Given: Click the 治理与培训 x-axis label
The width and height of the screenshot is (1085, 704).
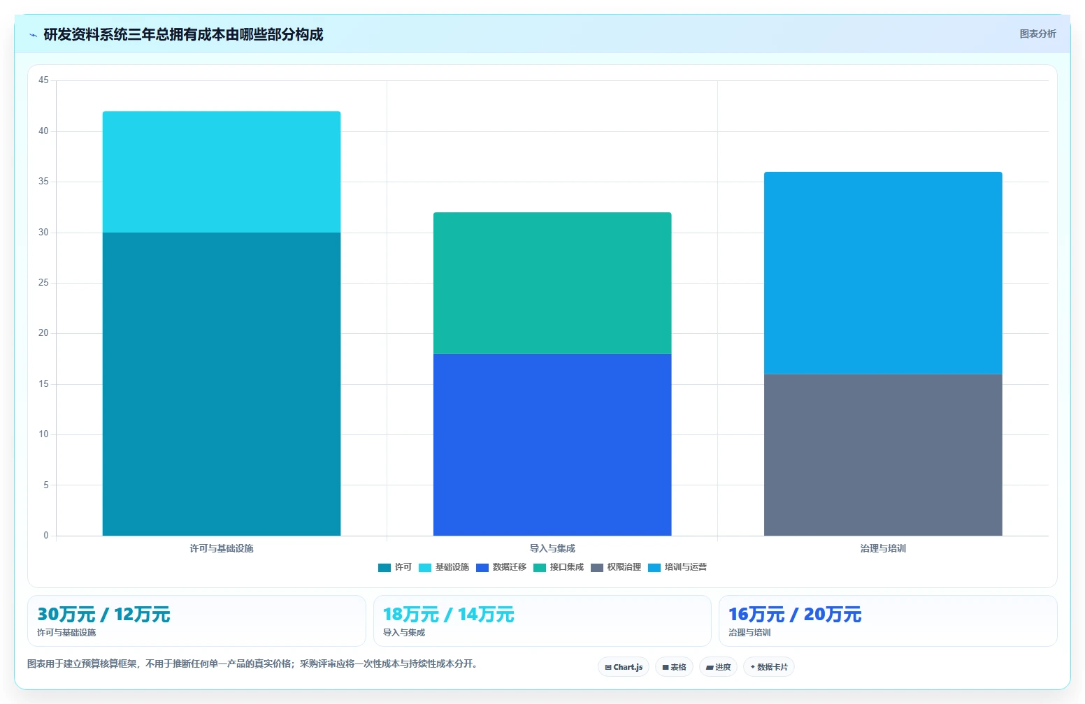Looking at the screenshot, I should point(883,548).
